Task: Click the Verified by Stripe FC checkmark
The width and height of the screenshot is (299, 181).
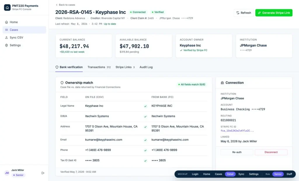Action: 181,50
